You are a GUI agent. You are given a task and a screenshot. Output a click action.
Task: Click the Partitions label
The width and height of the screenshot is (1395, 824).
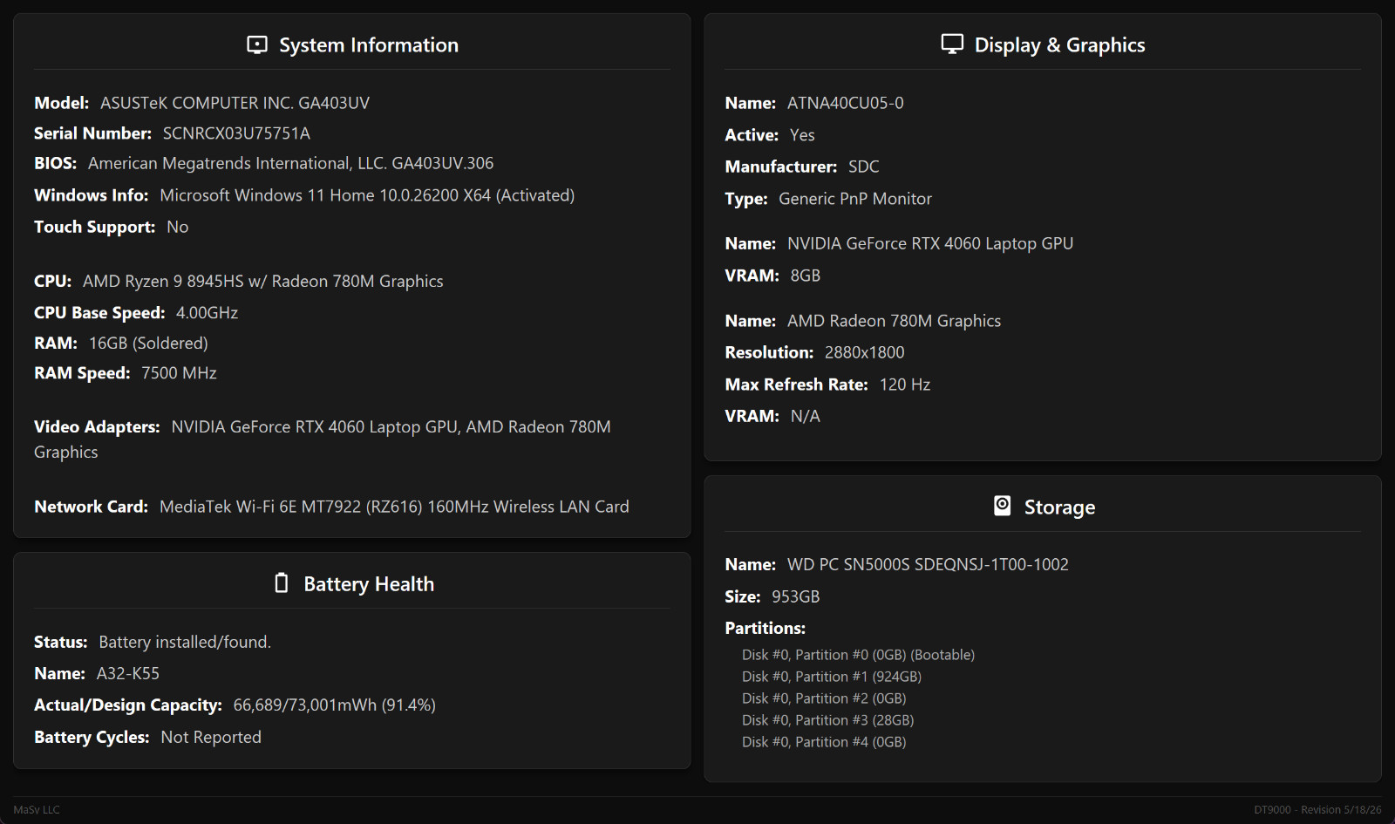pos(765,629)
